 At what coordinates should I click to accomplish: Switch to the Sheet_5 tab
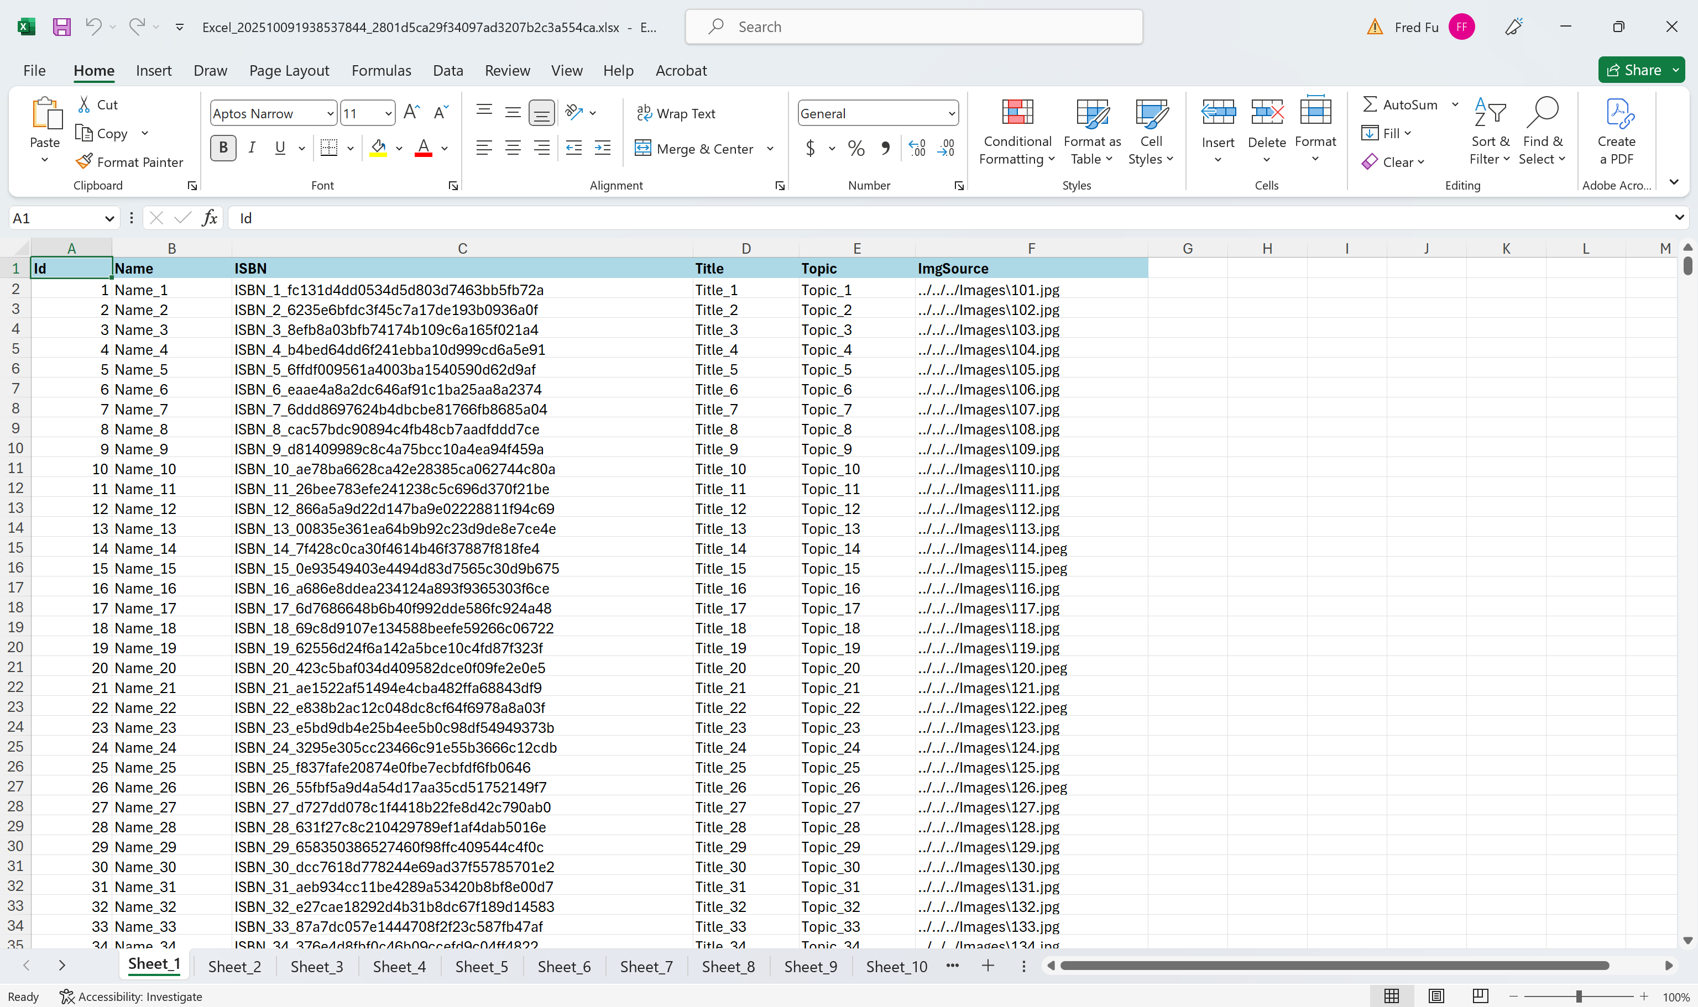coord(481,966)
